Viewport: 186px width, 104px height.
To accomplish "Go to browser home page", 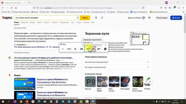I will click(16, 8).
